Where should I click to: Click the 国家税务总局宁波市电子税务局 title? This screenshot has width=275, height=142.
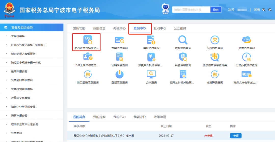click(x=60, y=10)
